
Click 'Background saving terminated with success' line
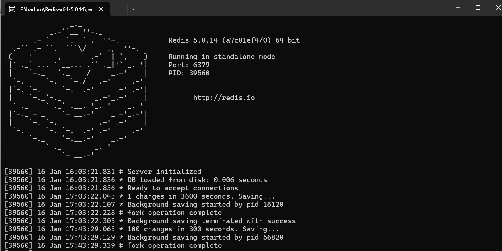[150, 221]
